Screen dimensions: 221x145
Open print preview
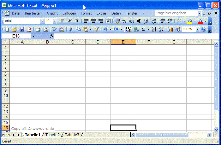tap(45, 29)
